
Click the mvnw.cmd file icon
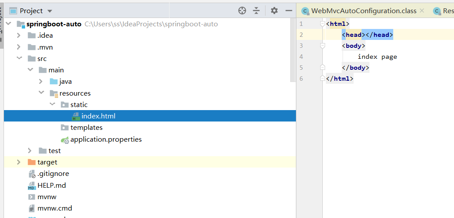tap(32, 208)
